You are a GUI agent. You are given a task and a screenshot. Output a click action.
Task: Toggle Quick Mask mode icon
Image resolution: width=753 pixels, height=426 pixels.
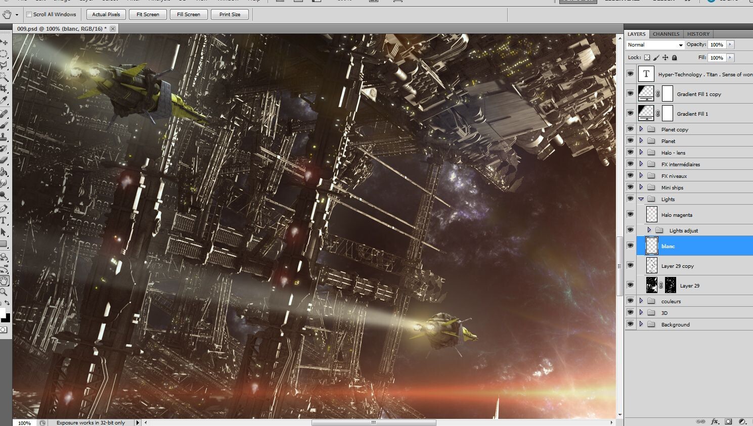tap(4, 330)
